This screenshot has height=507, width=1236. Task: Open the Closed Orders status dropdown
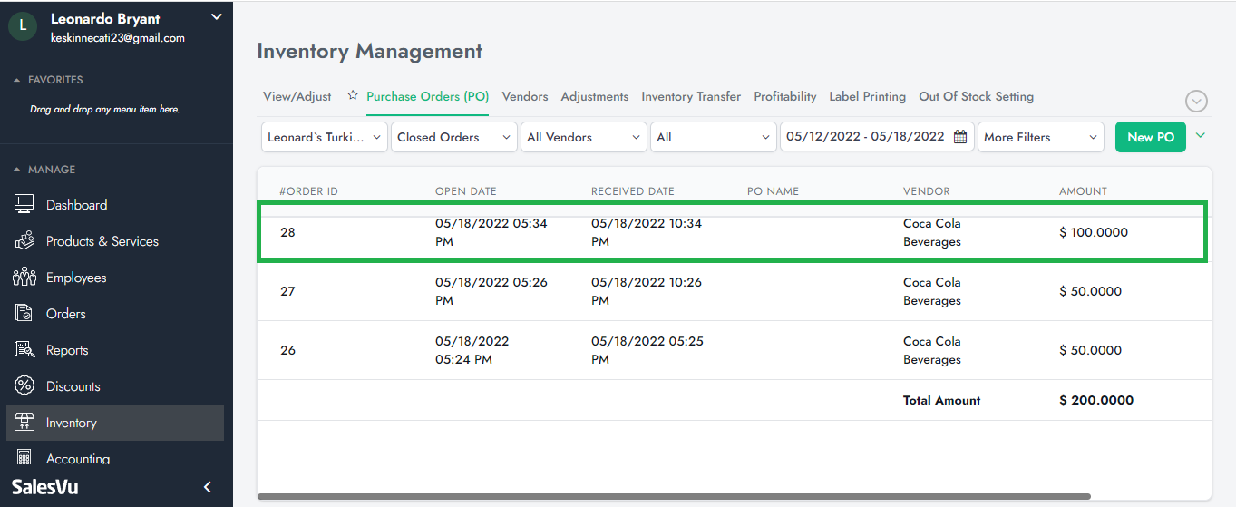(x=453, y=137)
